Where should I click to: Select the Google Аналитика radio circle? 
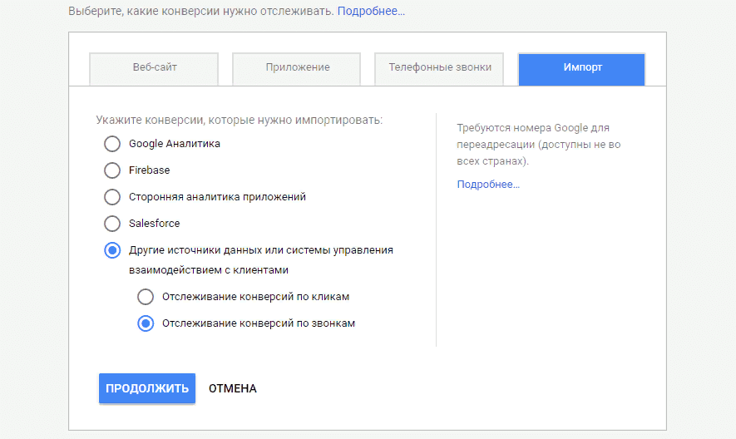pyautogui.click(x=112, y=144)
